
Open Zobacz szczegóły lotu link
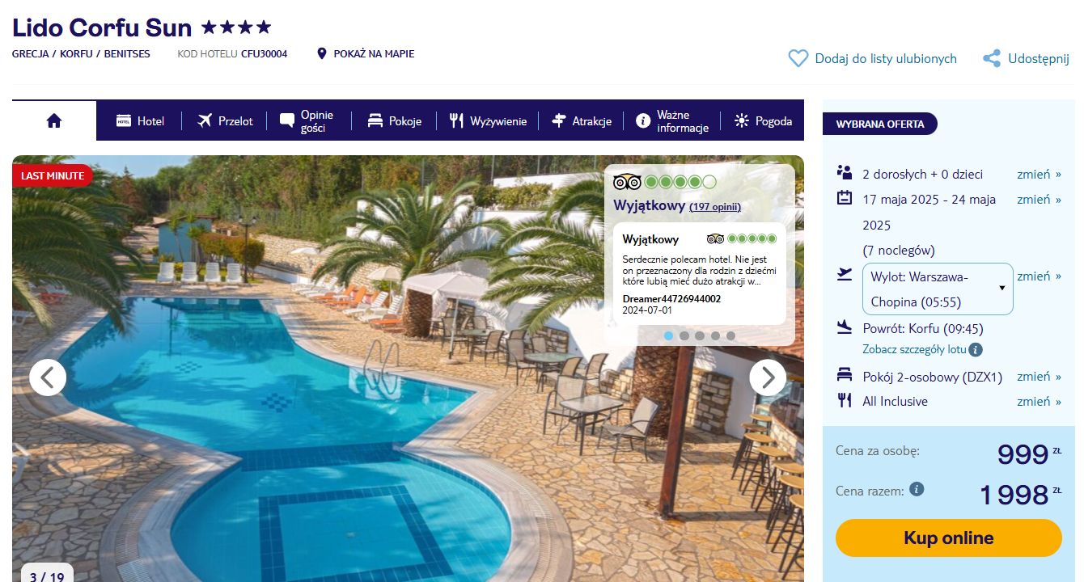point(914,350)
